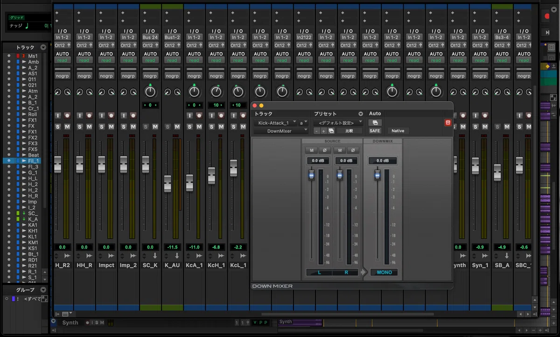Click the MONO downmix output label
This screenshot has height=337, width=560.
tap(385, 272)
